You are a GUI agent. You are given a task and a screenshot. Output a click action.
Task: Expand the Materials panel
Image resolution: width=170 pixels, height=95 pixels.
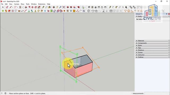pos(137,41)
